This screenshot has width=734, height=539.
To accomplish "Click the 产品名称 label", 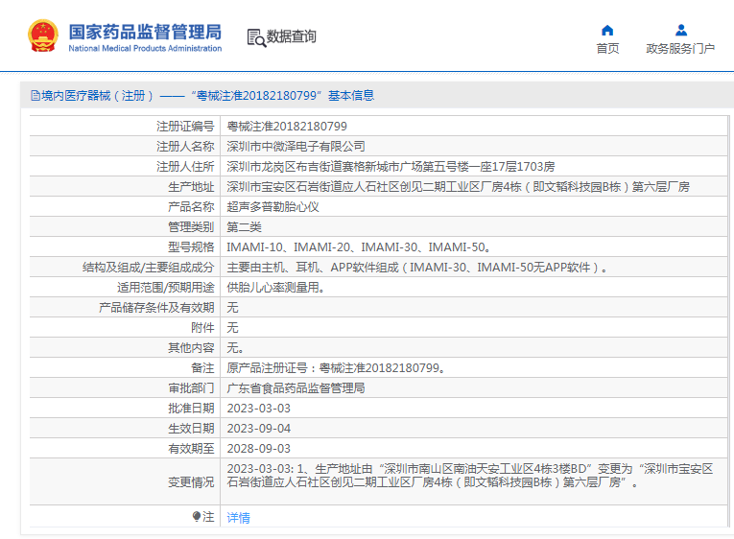I will [x=191, y=207].
